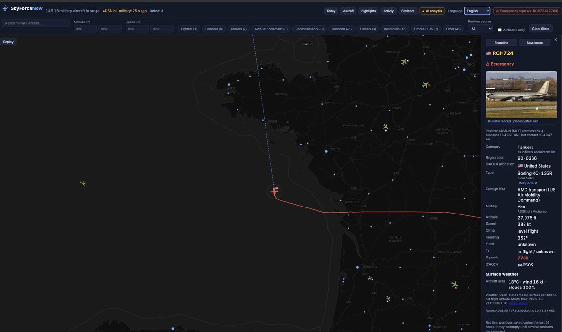
Task: Click the RCH724 callsign heading
Action: (x=503, y=53)
